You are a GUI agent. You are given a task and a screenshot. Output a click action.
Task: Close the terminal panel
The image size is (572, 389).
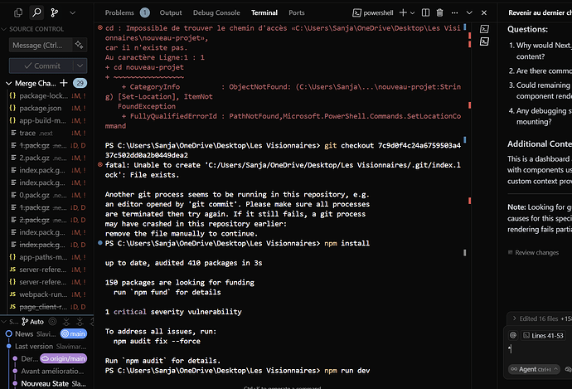pos(484,12)
